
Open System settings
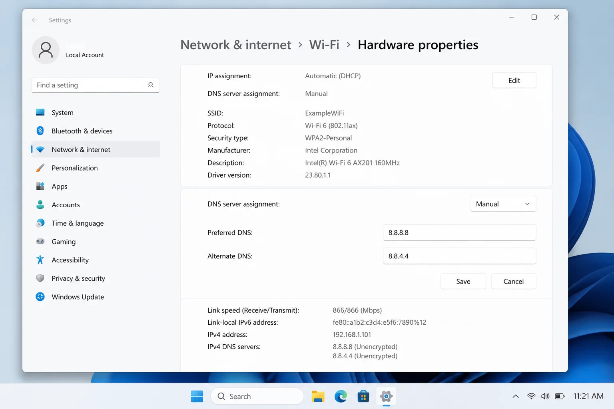[x=95, y=112]
